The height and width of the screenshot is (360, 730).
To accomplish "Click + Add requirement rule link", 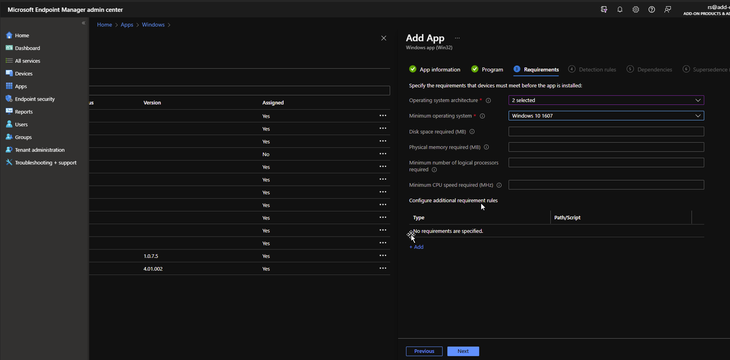I will pos(416,247).
